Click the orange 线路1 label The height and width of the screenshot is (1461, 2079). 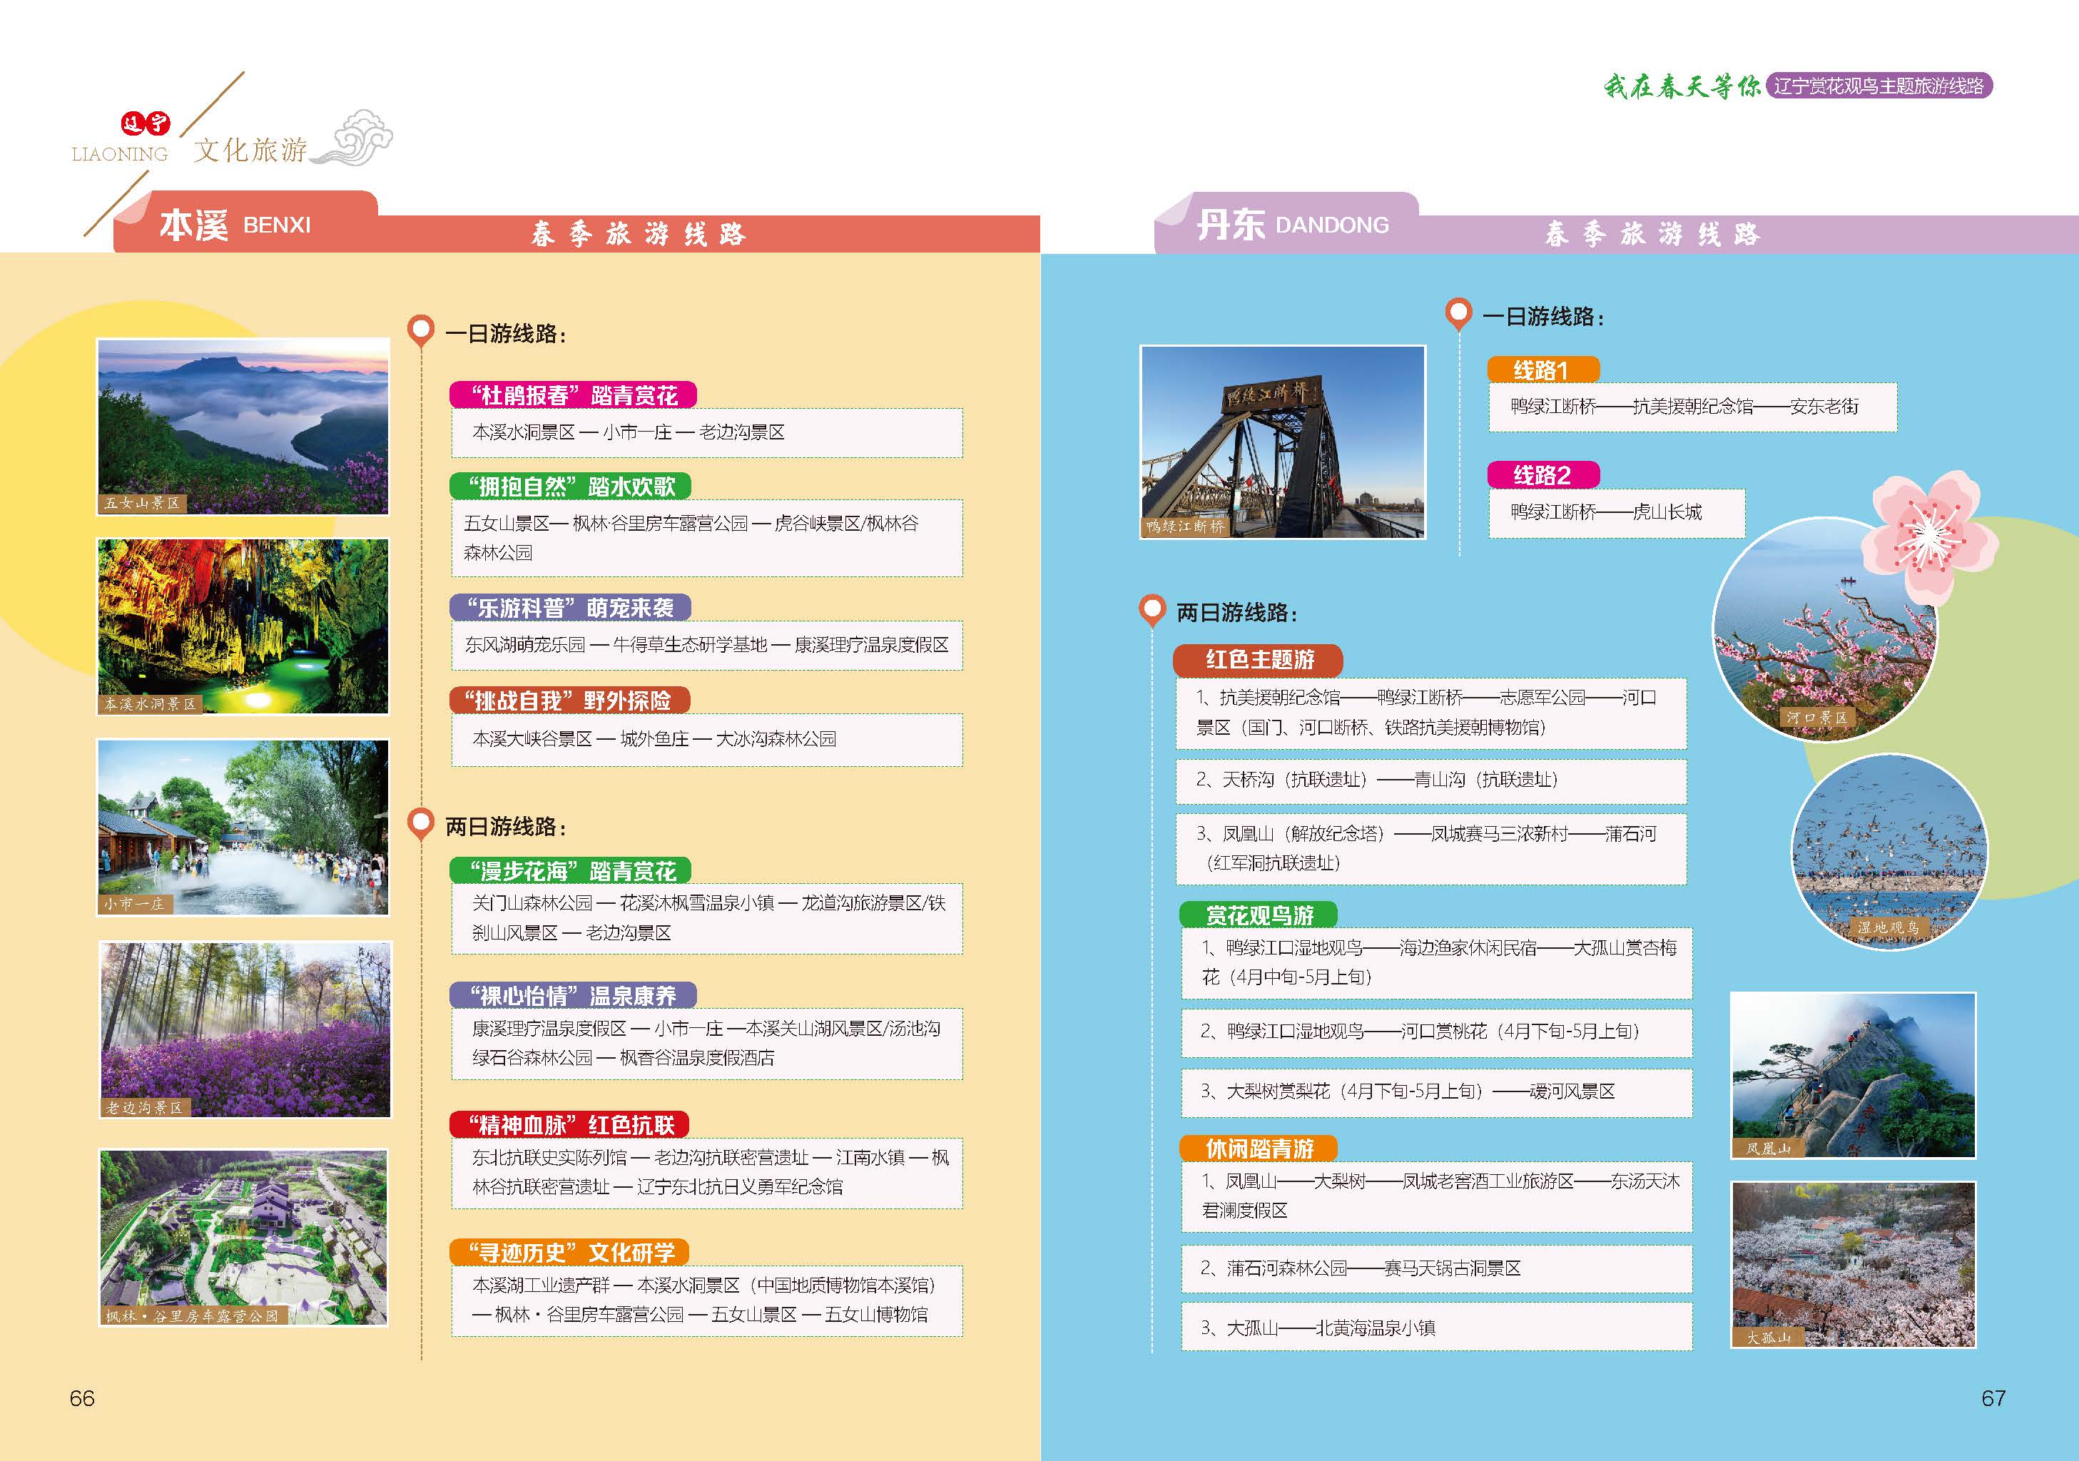[1544, 370]
